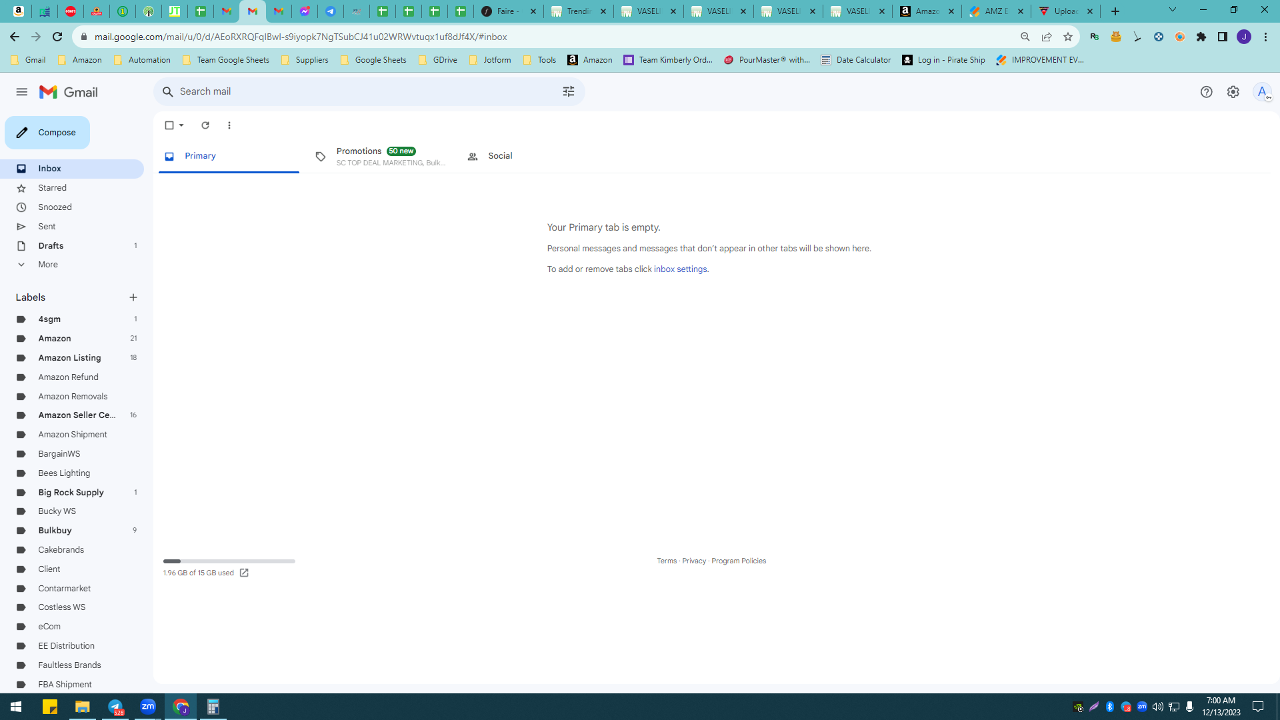Open Gmail Support help icon
Image resolution: width=1280 pixels, height=720 pixels.
tap(1206, 92)
